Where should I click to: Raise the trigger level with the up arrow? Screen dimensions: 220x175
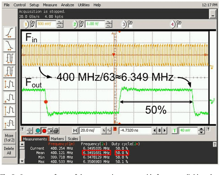point(202,129)
